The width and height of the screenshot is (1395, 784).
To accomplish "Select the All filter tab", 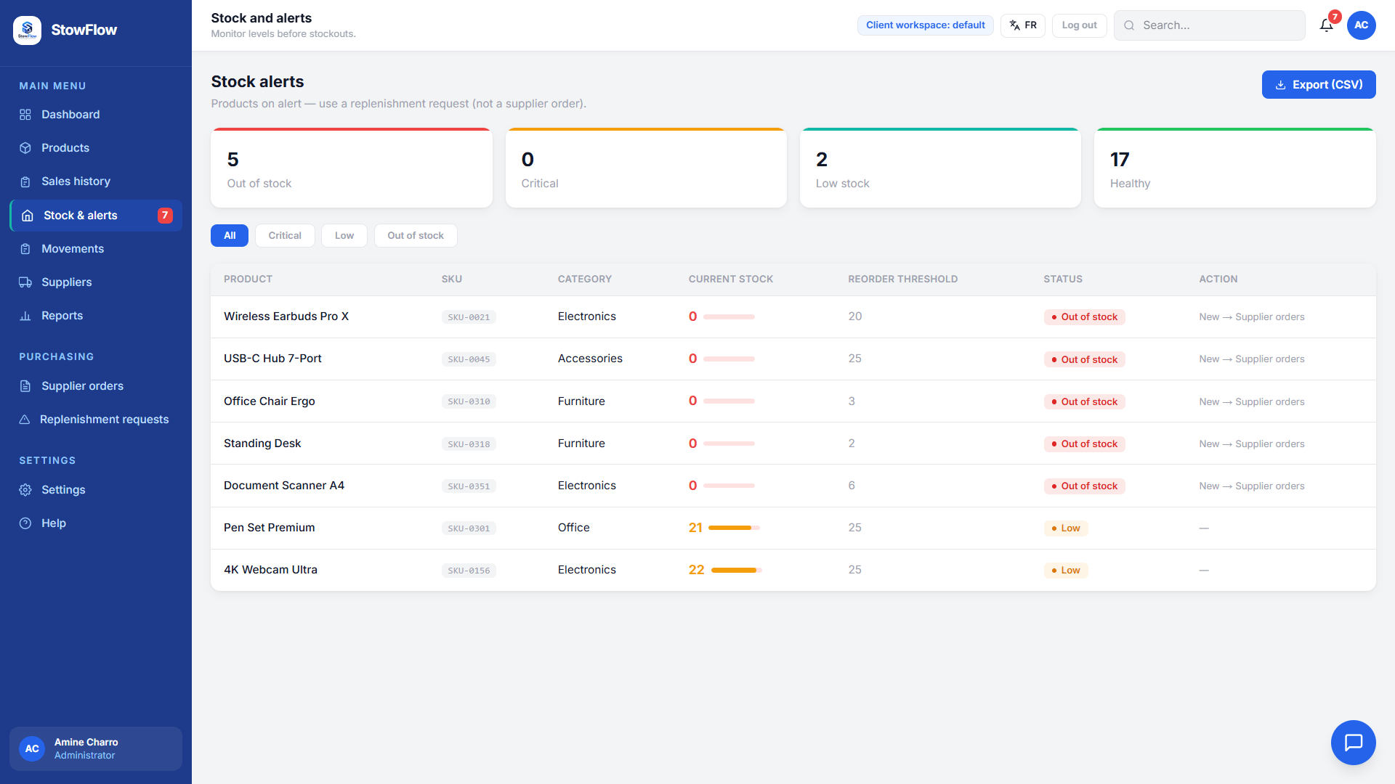I will pyautogui.click(x=230, y=236).
